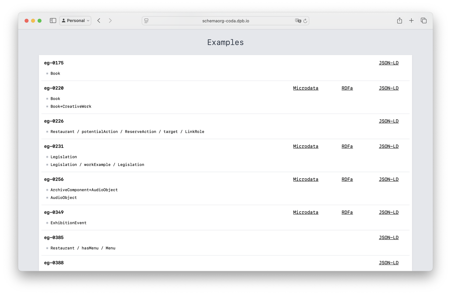Screen dimensions: 451x295
Task: Reload the current page
Action: pyautogui.click(x=305, y=21)
